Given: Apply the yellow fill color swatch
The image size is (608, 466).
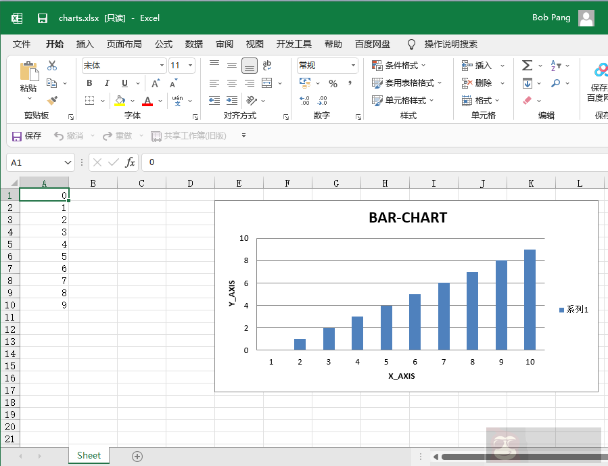Looking at the screenshot, I should click(x=120, y=101).
